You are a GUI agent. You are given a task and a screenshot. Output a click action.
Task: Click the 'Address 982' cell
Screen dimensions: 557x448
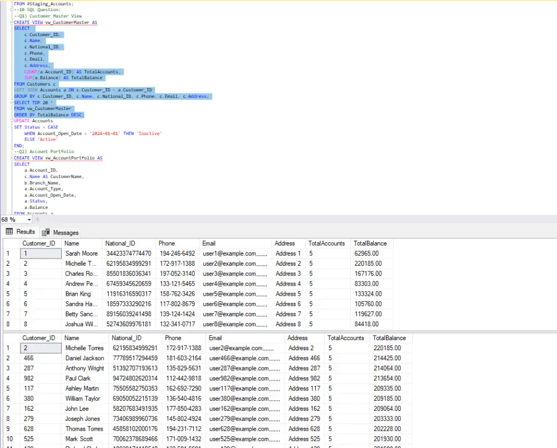click(305, 378)
